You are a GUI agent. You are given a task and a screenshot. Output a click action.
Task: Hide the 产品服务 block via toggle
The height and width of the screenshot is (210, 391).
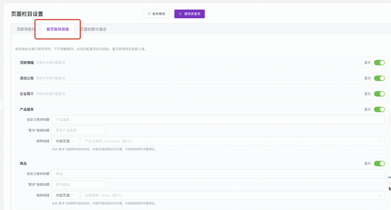tap(379, 110)
